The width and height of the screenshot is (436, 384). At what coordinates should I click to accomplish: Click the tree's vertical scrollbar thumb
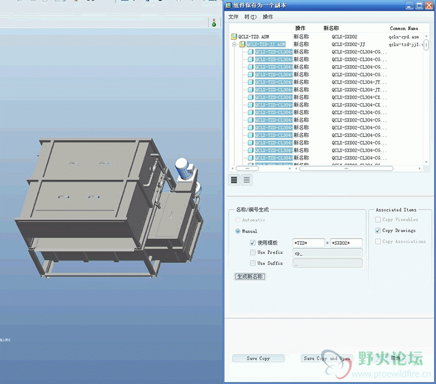[426, 45]
